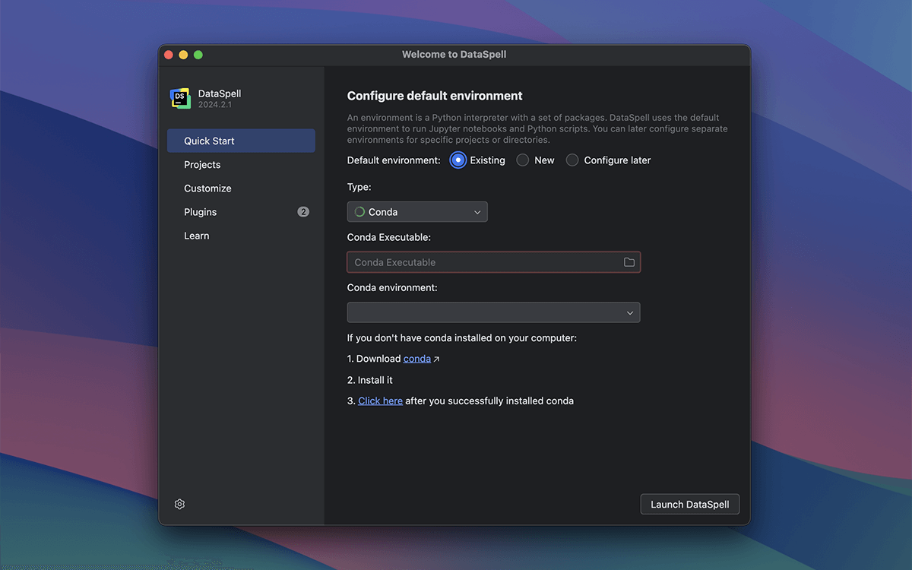Viewport: 912px width, 570px height.
Task: Click the 'Click here' link
Action: click(380, 401)
